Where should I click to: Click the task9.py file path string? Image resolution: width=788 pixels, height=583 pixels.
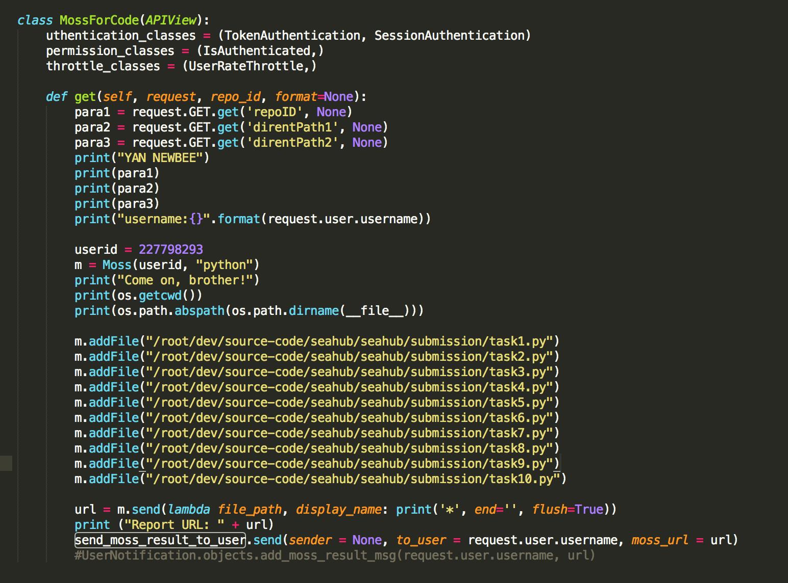click(350, 464)
